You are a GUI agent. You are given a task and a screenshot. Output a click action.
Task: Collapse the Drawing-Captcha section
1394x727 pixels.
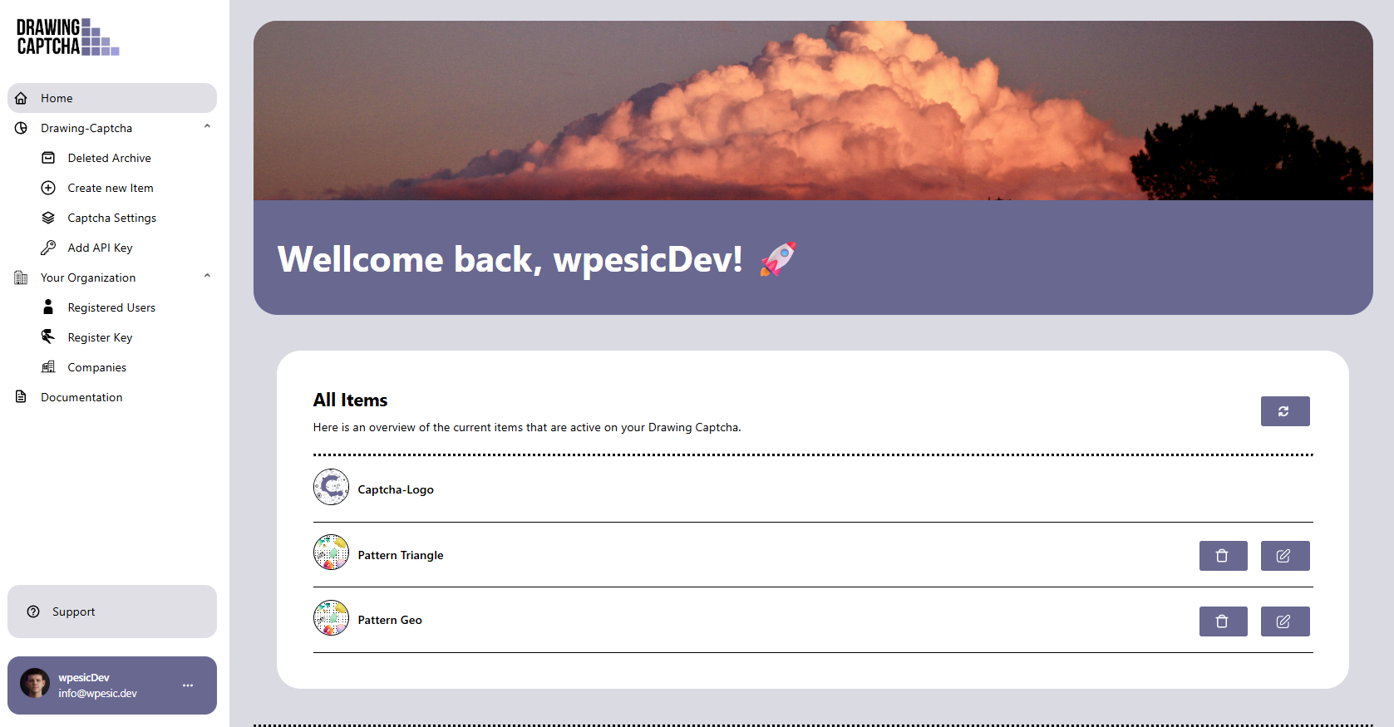pos(207,127)
